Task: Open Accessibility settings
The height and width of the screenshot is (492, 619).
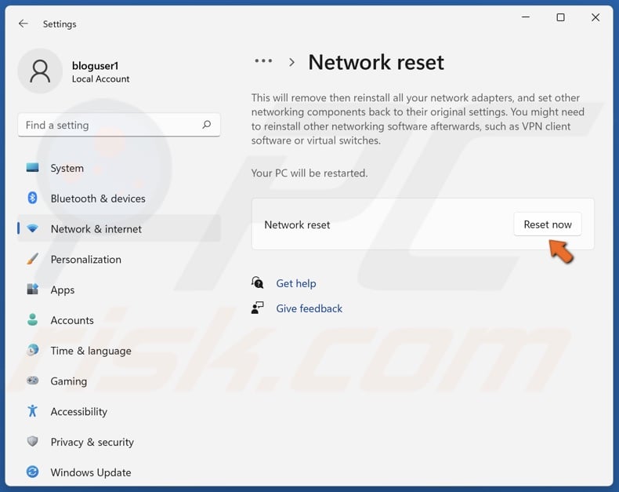Action: pos(119,412)
